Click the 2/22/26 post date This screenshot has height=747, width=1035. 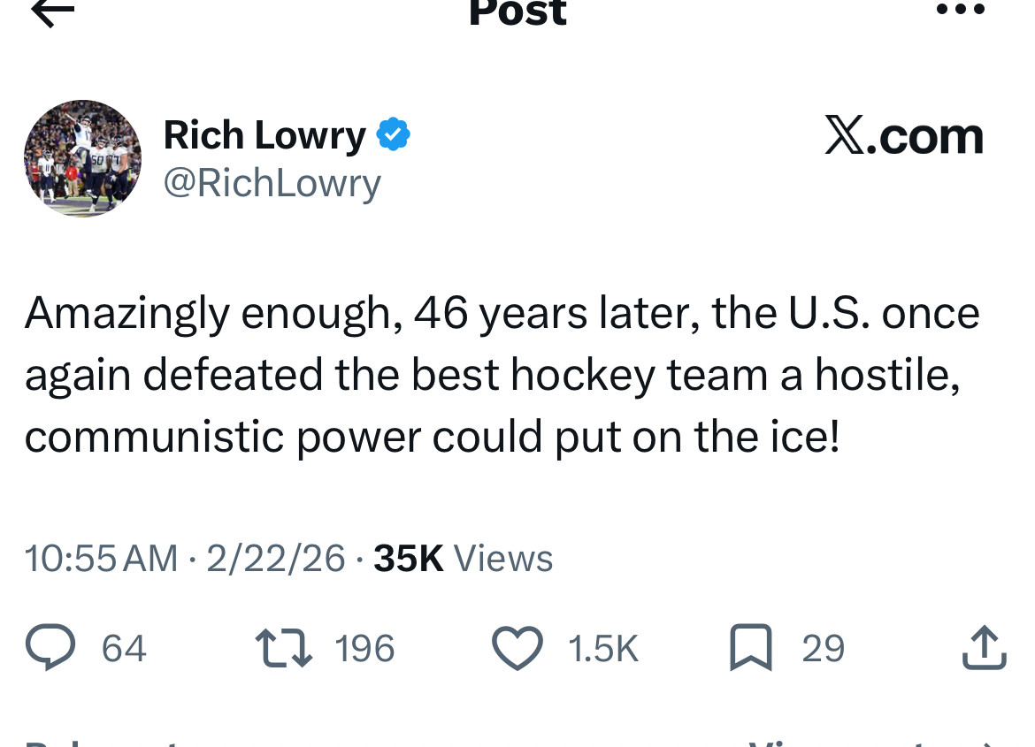275,558
